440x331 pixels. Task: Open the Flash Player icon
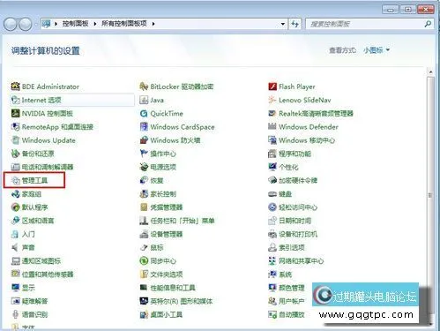pos(272,87)
